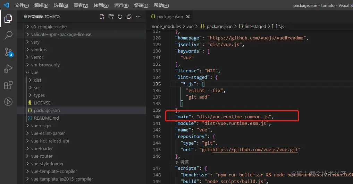This screenshot has width=353, height=184.
Task: Refresh the explorer tree
Action: (x=120, y=17)
